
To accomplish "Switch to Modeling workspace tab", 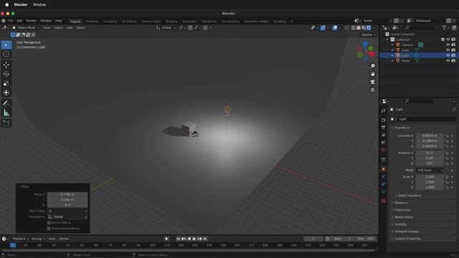I will click(92, 21).
